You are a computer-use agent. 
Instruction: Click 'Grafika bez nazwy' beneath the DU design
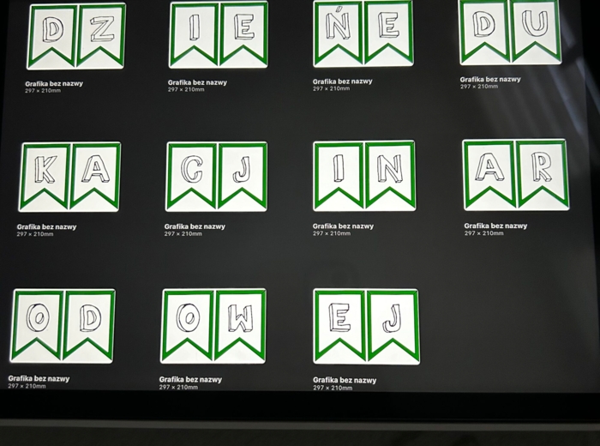[x=490, y=79]
